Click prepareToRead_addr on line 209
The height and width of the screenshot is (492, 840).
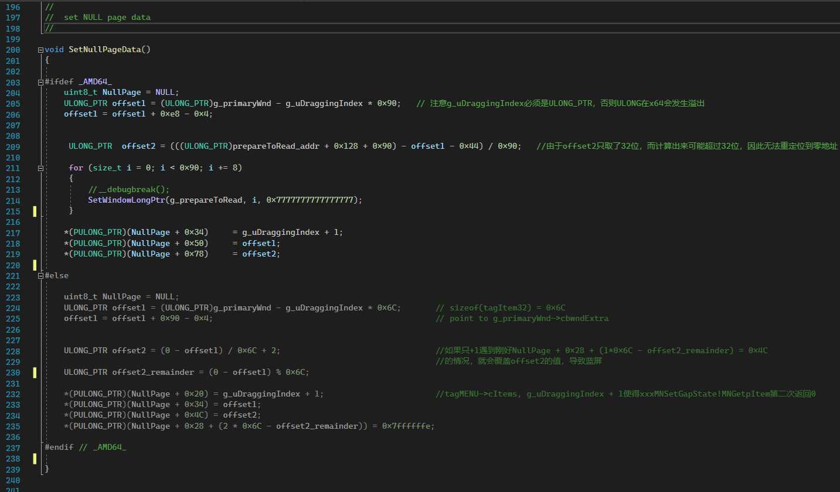(x=276, y=146)
